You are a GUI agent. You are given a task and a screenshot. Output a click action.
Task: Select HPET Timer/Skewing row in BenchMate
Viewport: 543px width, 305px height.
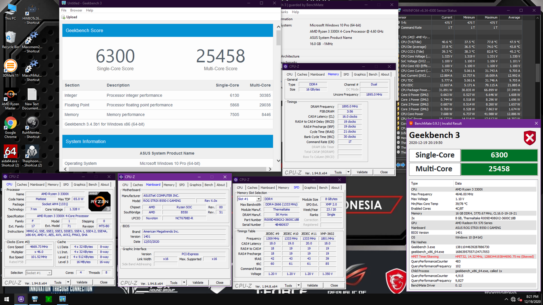(x=473, y=257)
